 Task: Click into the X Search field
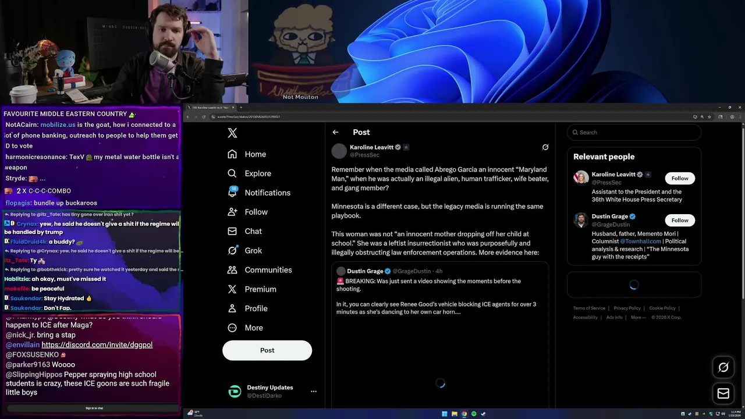pos(634,132)
